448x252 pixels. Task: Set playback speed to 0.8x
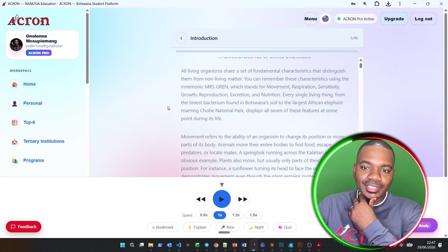[204, 215]
